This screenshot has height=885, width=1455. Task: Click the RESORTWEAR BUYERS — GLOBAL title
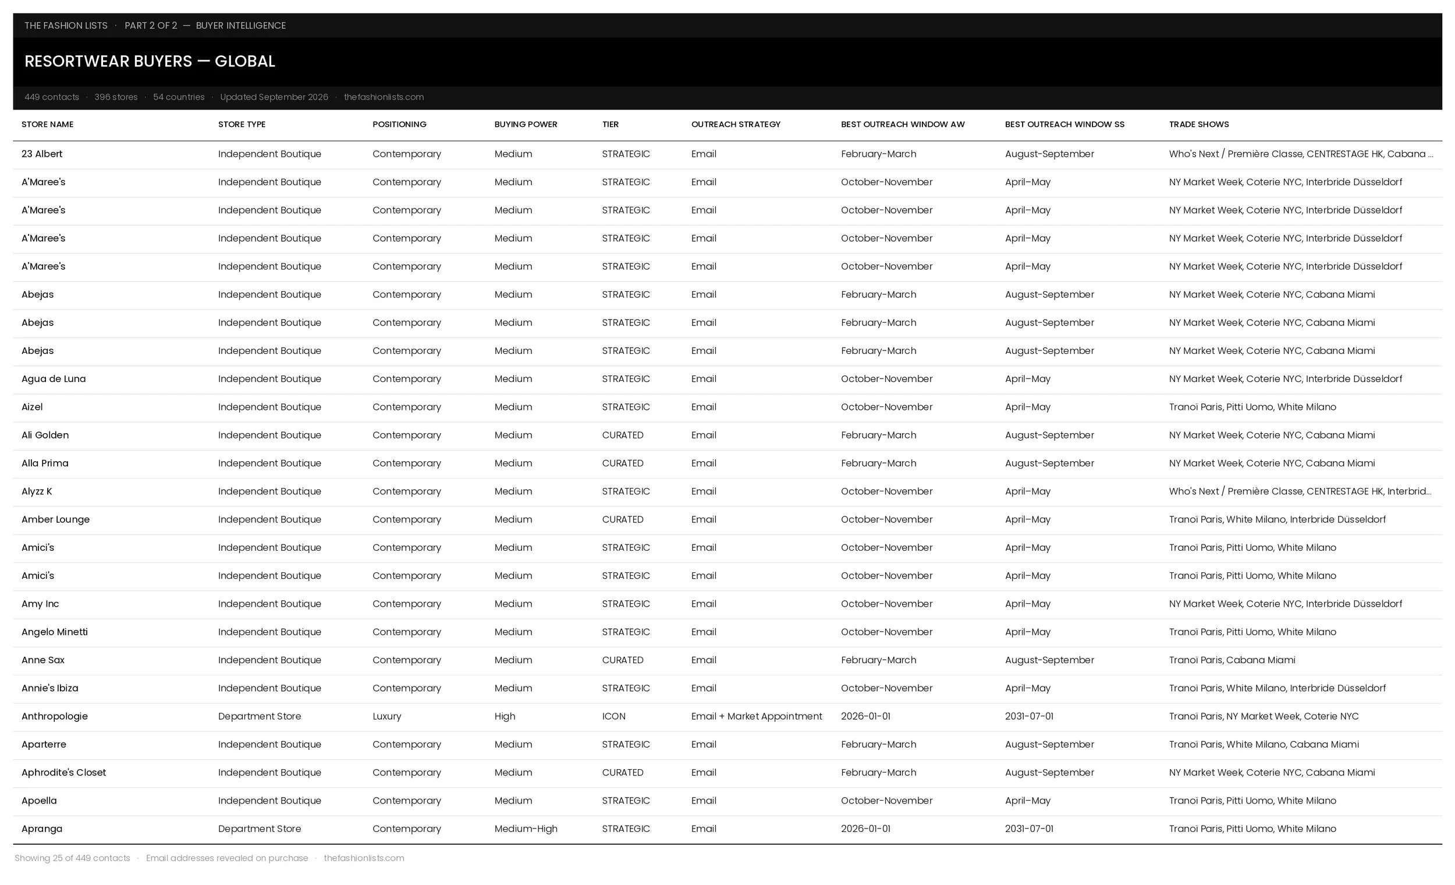(150, 61)
